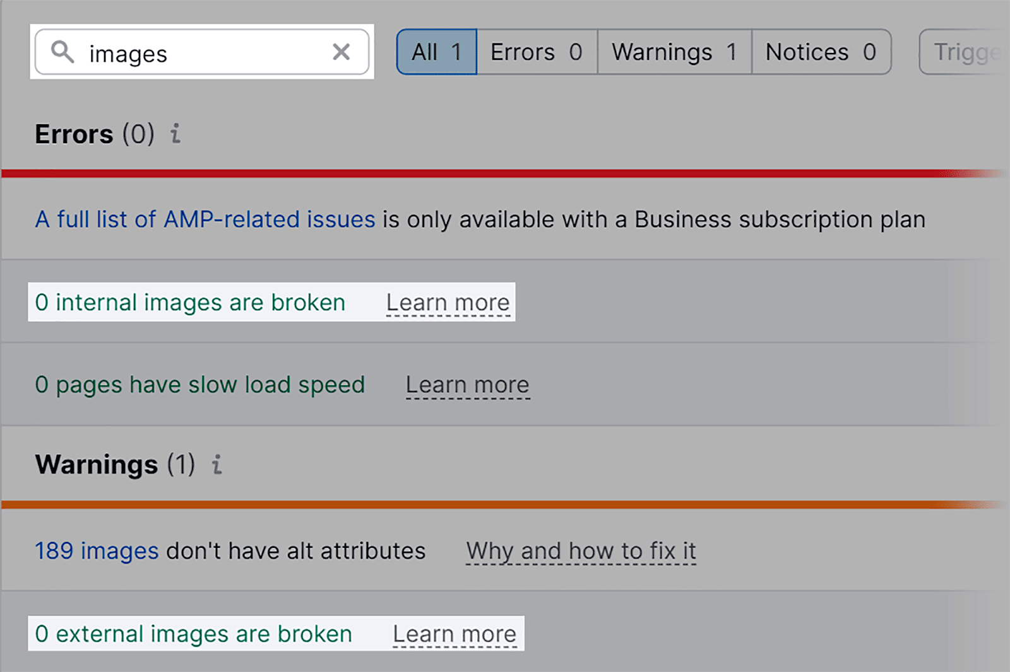Open Learn more for external broken images
The image size is (1010, 672).
tap(454, 634)
